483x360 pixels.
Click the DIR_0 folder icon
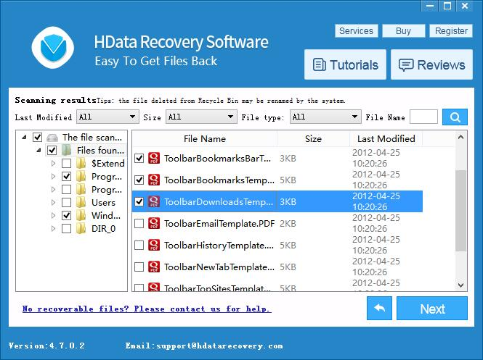(81, 229)
